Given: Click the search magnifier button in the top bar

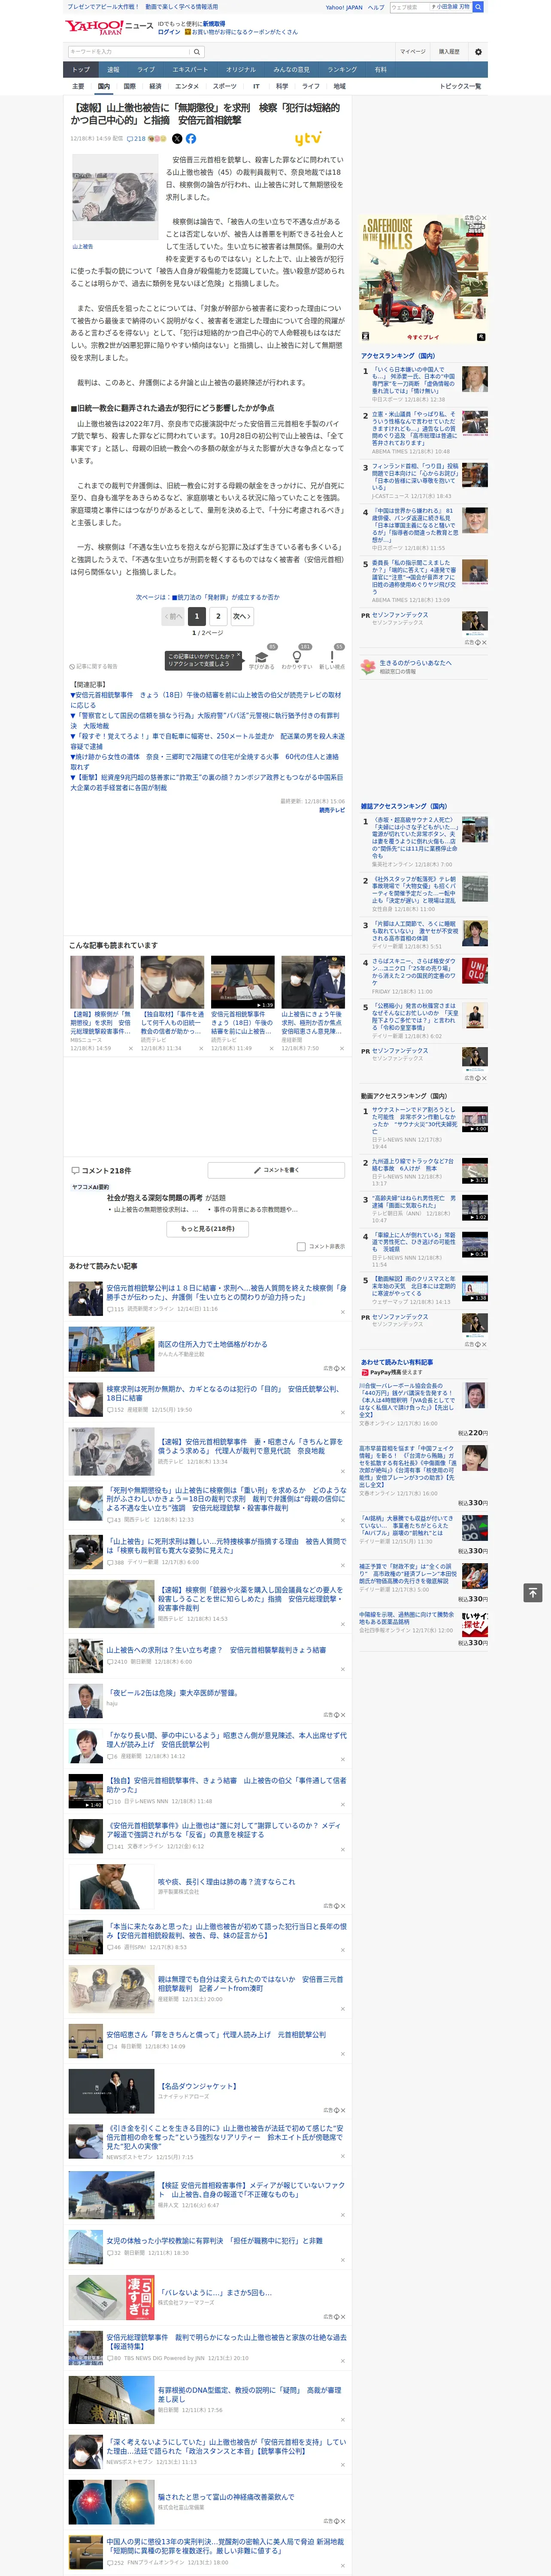Looking at the screenshot, I should point(478,7).
